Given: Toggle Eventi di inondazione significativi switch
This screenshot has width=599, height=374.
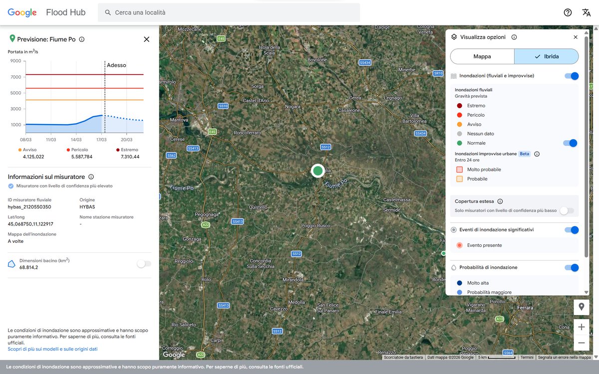Looking at the screenshot, I should pos(572,230).
